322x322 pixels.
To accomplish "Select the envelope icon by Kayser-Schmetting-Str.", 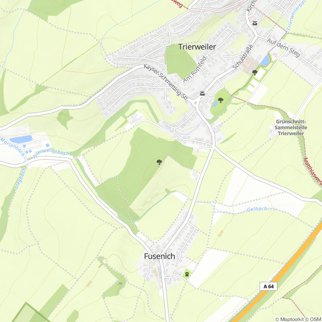I will tap(202, 94).
